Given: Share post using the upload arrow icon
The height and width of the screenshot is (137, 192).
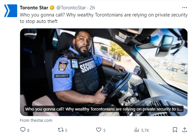Looking at the screenshot, I should point(185,130).
